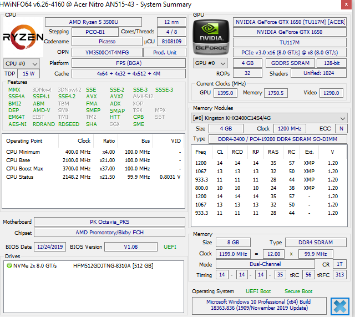Click the RAS column header
This screenshot has width=355, height=317.
pyautogui.click(x=273, y=152)
